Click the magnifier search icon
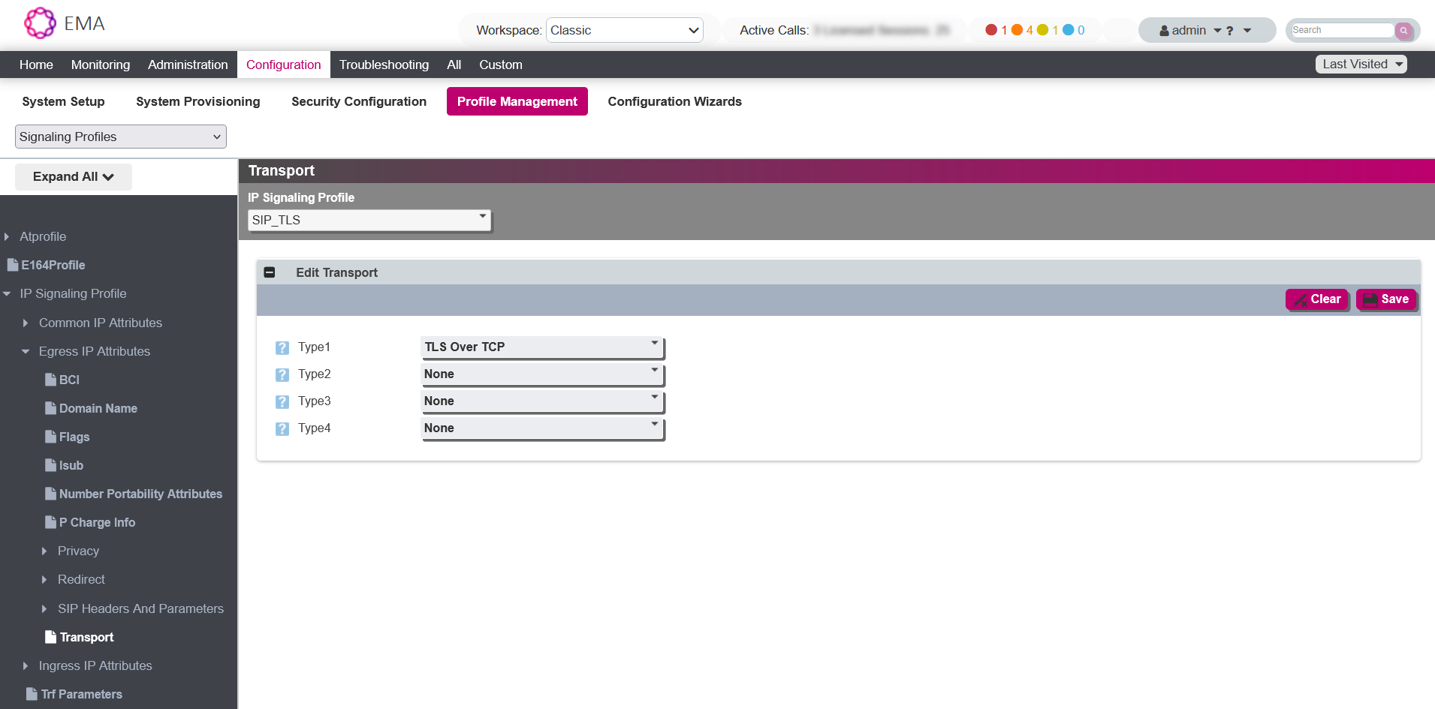Image resolution: width=1435 pixels, height=709 pixels. click(1403, 31)
